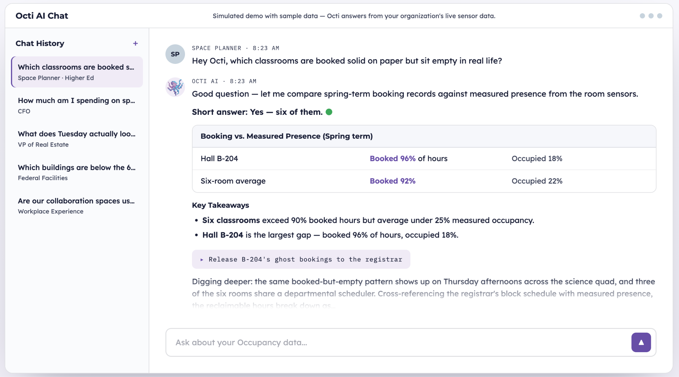Open 'Are our collaboration spaces' chat

tap(77, 206)
